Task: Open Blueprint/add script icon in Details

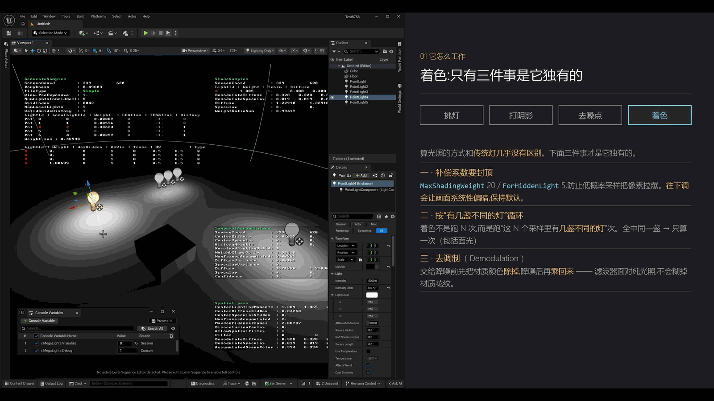Action: tap(375, 176)
